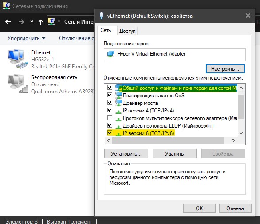
Task: Select the Ethernet connection icon
Action: coord(18,59)
